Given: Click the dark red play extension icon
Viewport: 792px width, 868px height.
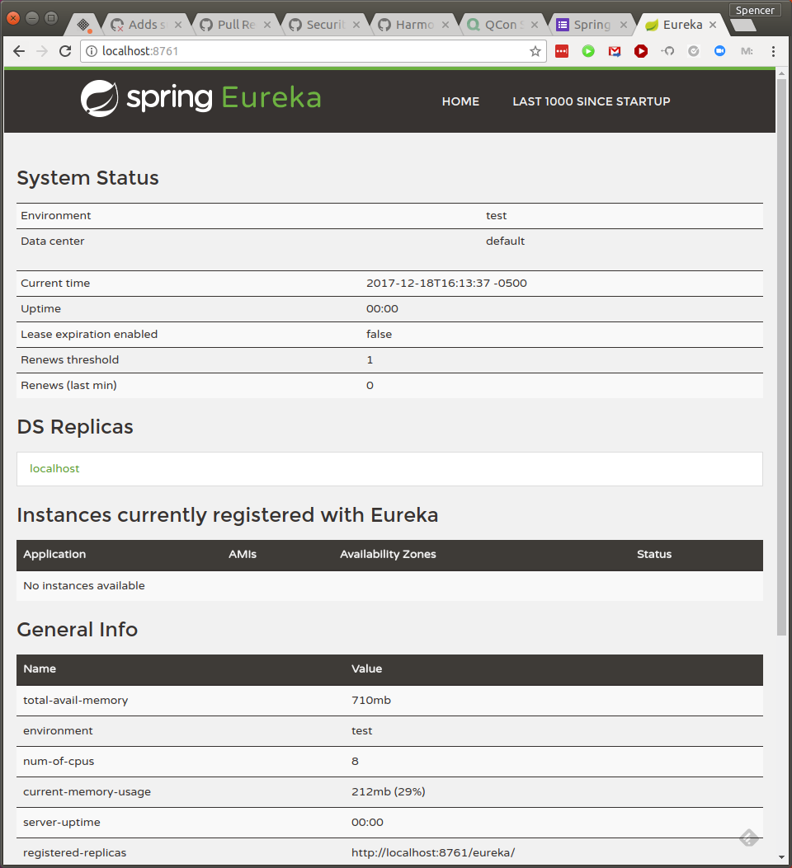Looking at the screenshot, I should pos(642,51).
